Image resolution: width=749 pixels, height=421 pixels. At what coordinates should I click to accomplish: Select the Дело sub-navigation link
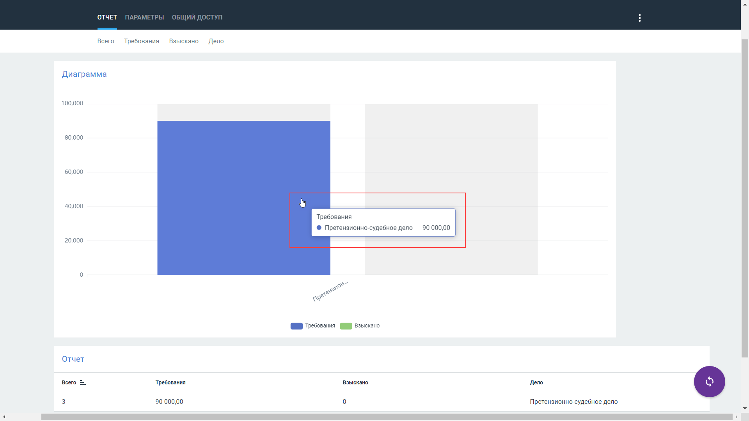[216, 41]
